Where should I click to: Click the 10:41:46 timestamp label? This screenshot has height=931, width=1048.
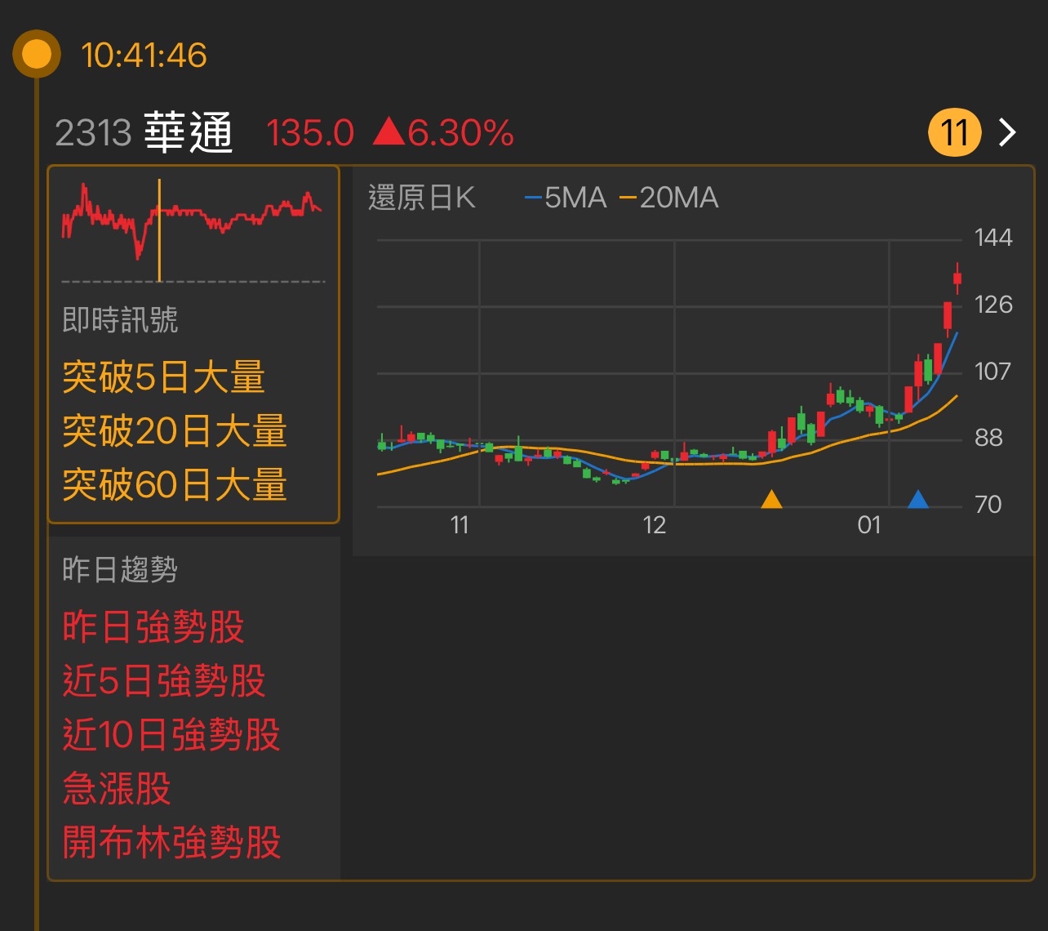tap(144, 56)
